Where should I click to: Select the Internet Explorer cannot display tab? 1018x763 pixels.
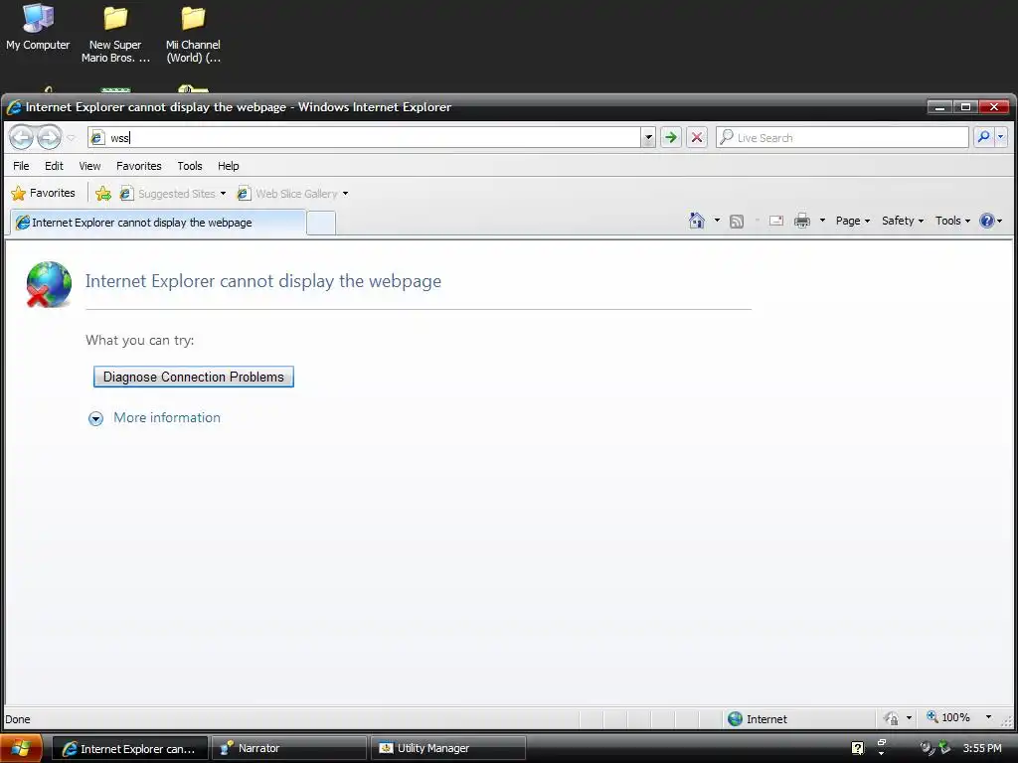click(158, 223)
